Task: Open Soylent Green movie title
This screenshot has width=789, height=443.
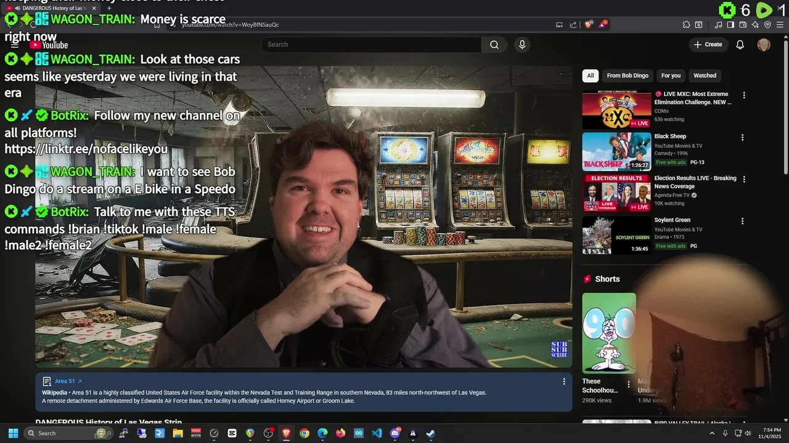Action: [672, 220]
